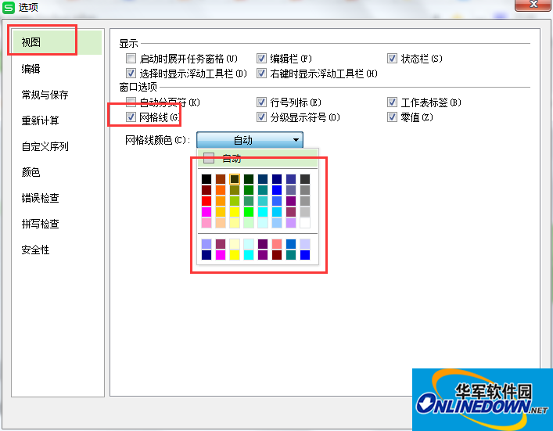Open the 安全性 options section
Screen dimensions: 553x431
tap(35, 250)
